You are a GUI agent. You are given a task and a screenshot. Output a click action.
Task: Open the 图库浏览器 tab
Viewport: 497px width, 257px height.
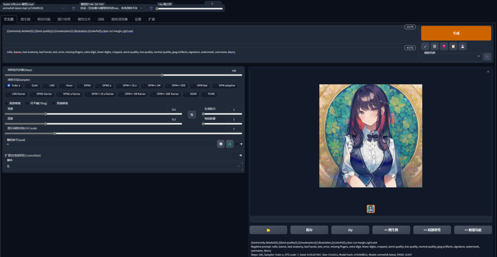[120, 19]
